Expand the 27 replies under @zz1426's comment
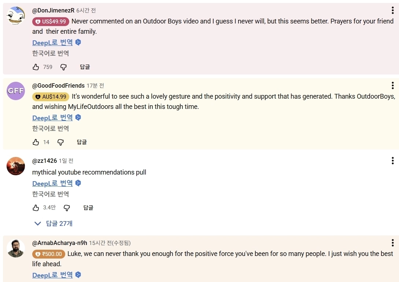This screenshot has width=399, height=282. pyautogui.click(x=60, y=223)
